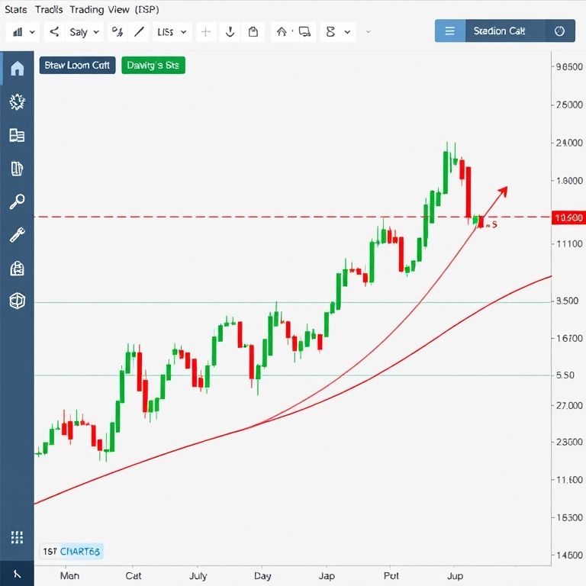Click the hamburger menu button at top right
Image resolution: width=586 pixels, height=586 pixels.
tap(449, 31)
